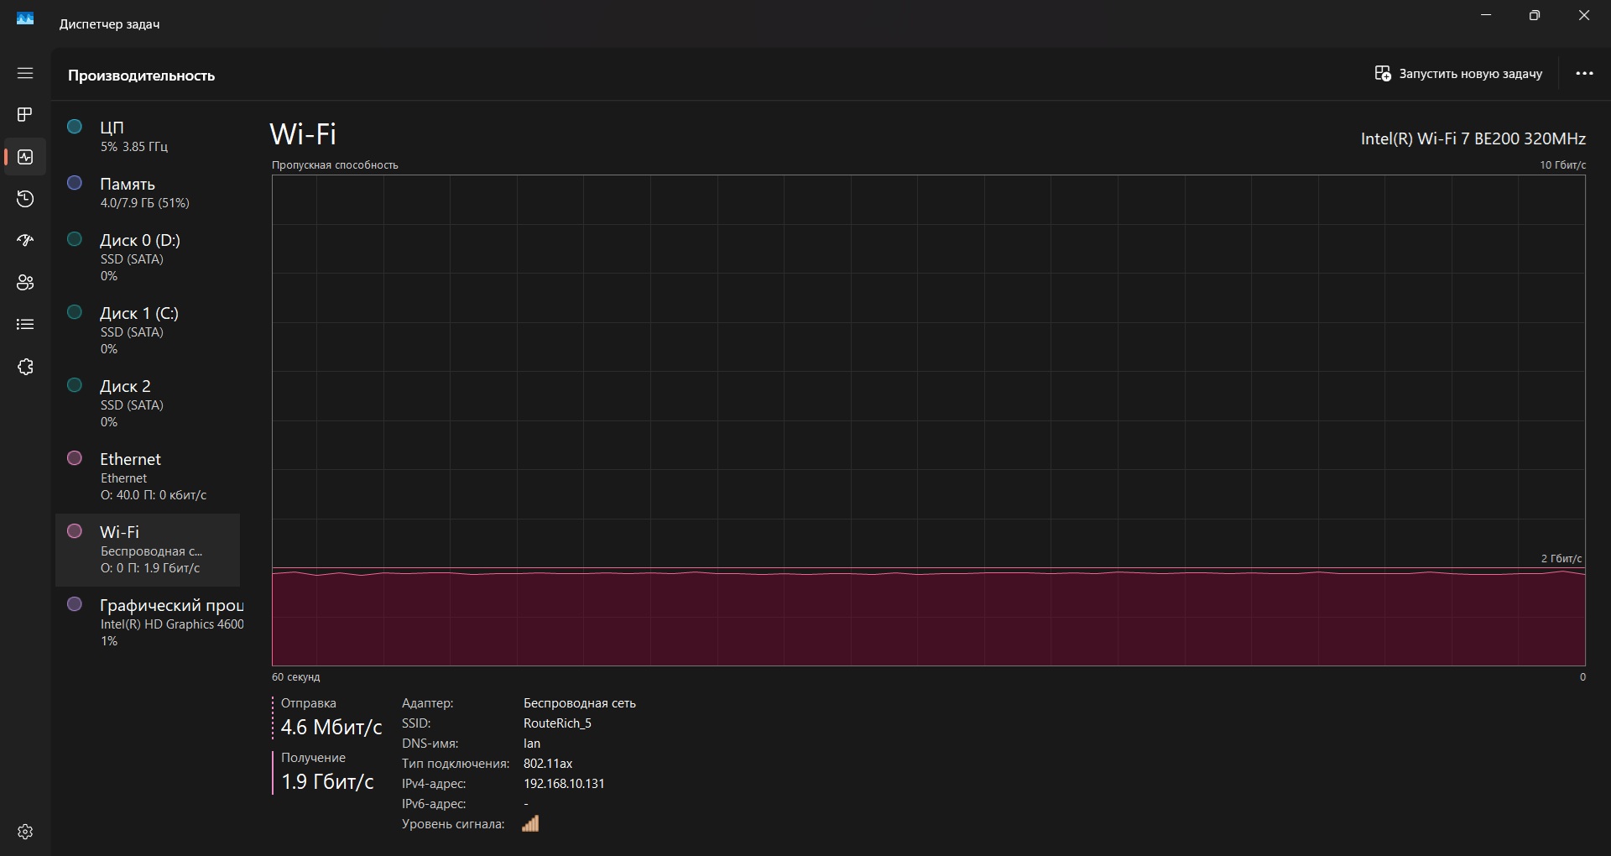Select the Диск 2 performance item
The height and width of the screenshot is (856, 1611).
pos(148,403)
